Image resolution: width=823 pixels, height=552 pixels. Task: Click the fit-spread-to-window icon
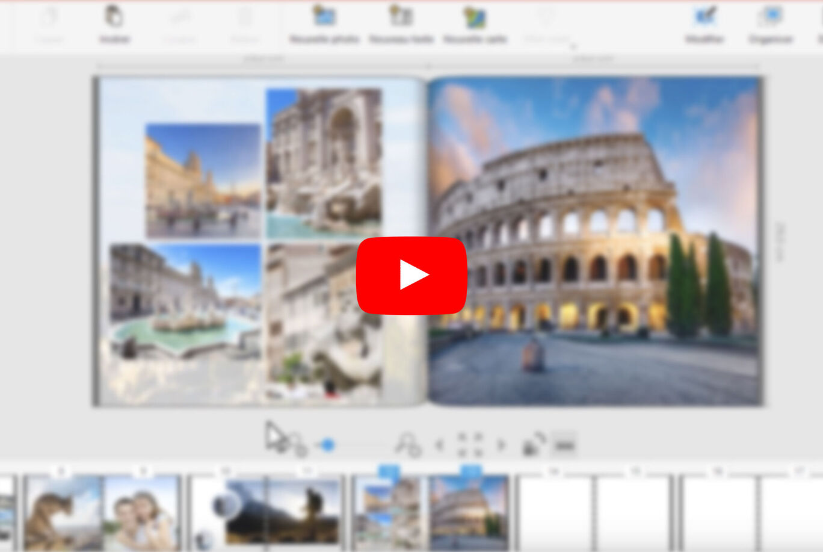point(471,444)
